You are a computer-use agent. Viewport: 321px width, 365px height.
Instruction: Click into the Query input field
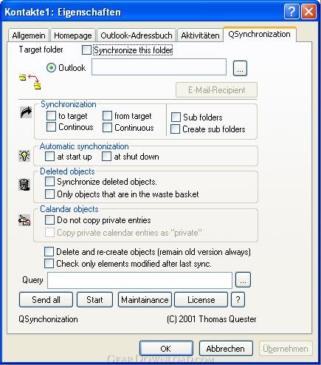point(139,280)
